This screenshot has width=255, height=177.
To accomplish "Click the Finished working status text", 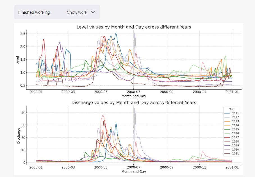I will 34,12.
